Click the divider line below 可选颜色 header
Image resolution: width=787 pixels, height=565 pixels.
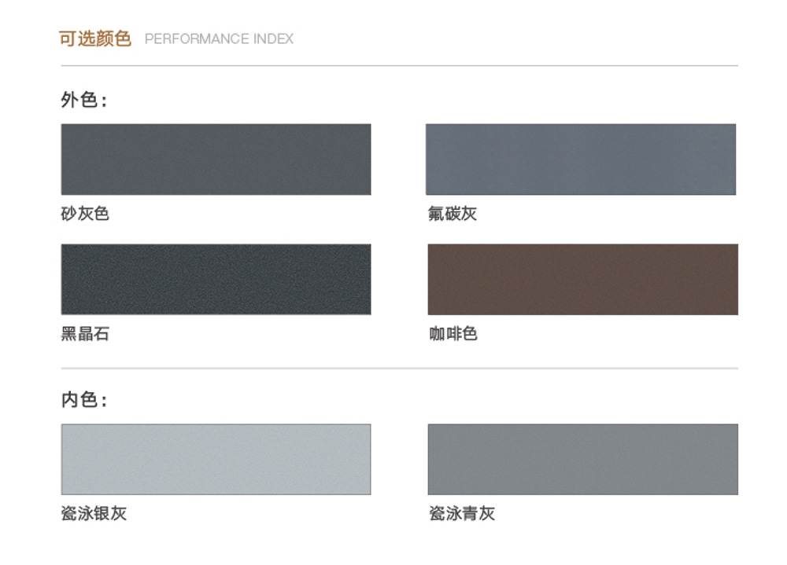tap(400, 66)
